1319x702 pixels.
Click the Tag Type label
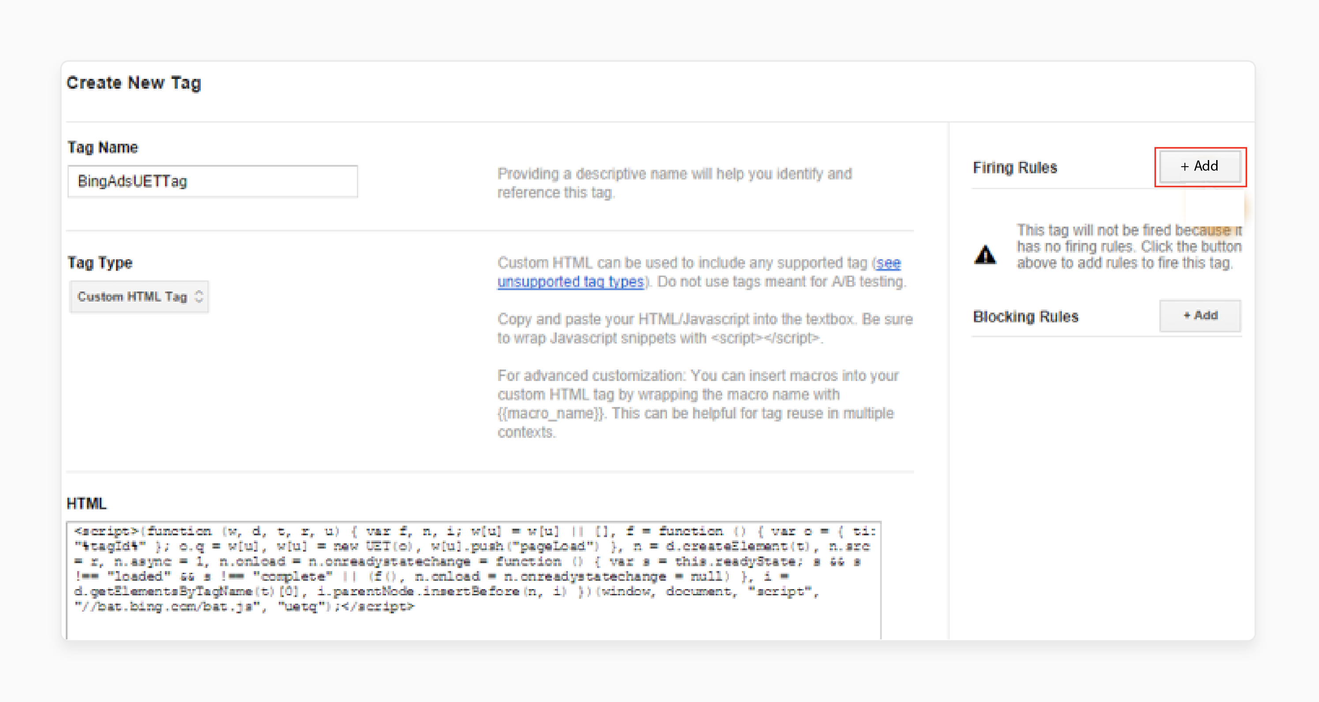click(100, 263)
